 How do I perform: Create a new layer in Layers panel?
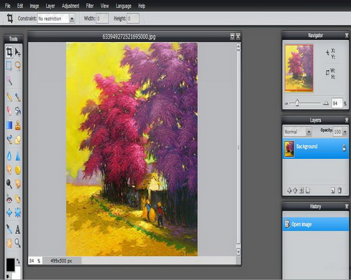(333, 190)
